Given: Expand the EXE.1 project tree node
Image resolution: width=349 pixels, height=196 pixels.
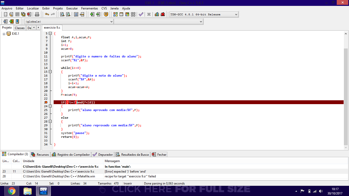Looking at the screenshot, I should 4,34.
